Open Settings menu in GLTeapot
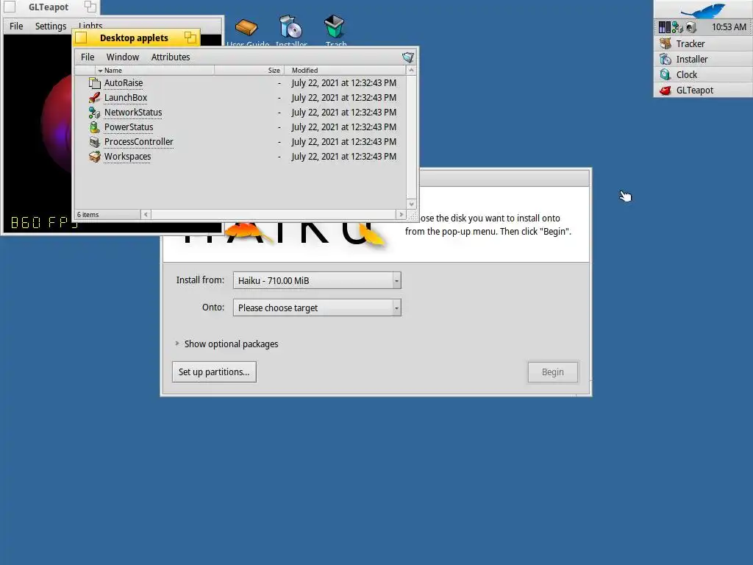This screenshot has height=565, width=753. coord(51,26)
